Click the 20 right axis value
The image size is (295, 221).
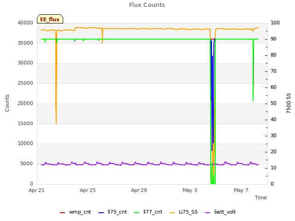coord(273,151)
